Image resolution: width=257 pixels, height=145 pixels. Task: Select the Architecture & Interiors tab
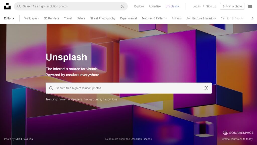(x=201, y=18)
